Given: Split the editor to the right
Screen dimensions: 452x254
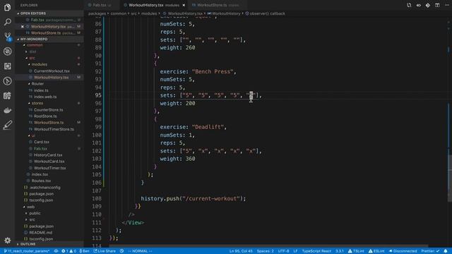Looking at the screenshot, I should click(437, 5).
